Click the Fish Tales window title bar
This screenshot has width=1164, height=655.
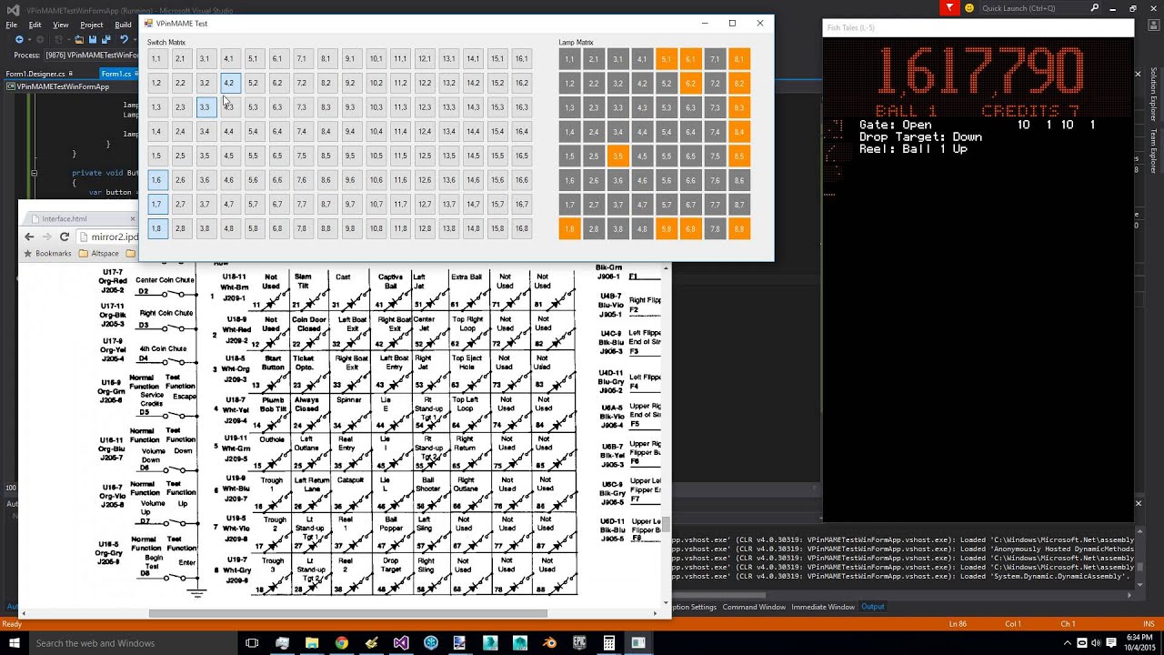[978, 27]
